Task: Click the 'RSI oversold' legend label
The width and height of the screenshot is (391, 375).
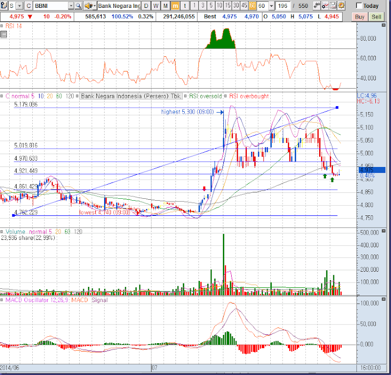Action: coord(205,96)
